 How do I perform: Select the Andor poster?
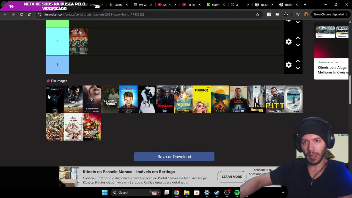73,99
